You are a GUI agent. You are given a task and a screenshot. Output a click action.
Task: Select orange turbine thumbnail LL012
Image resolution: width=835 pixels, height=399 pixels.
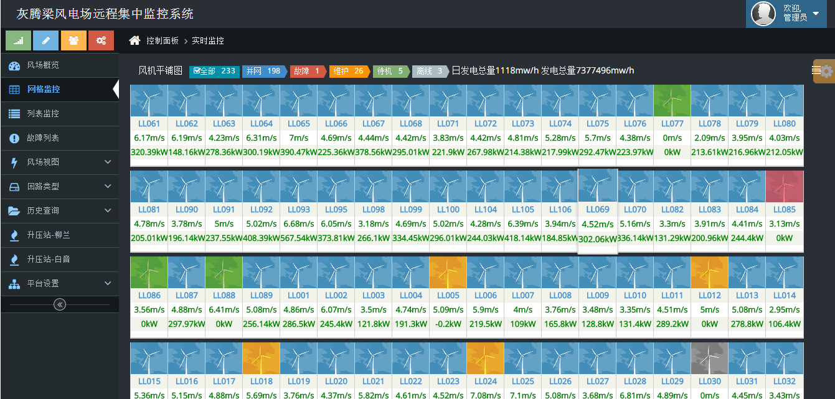coord(710,273)
